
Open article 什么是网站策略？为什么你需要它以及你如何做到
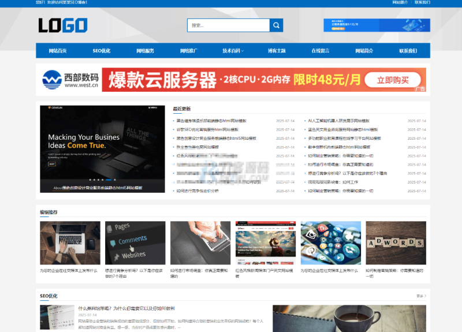[126, 308]
